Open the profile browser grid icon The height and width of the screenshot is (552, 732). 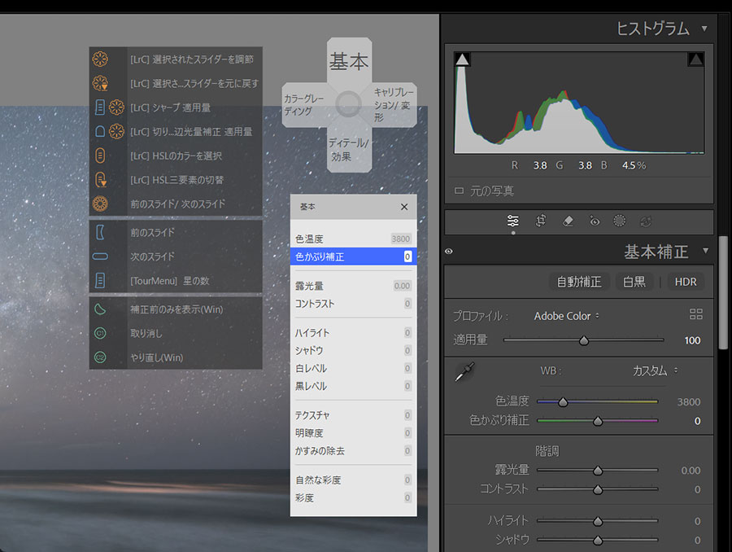tap(695, 314)
